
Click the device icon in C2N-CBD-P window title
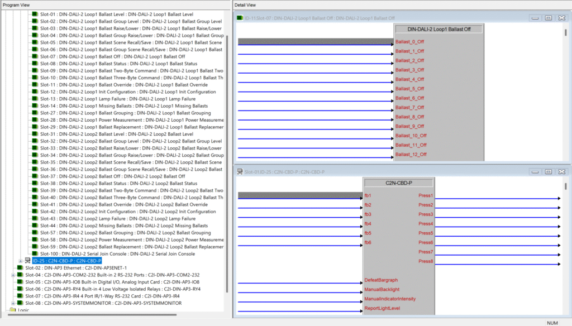click(x=240, y=172)
